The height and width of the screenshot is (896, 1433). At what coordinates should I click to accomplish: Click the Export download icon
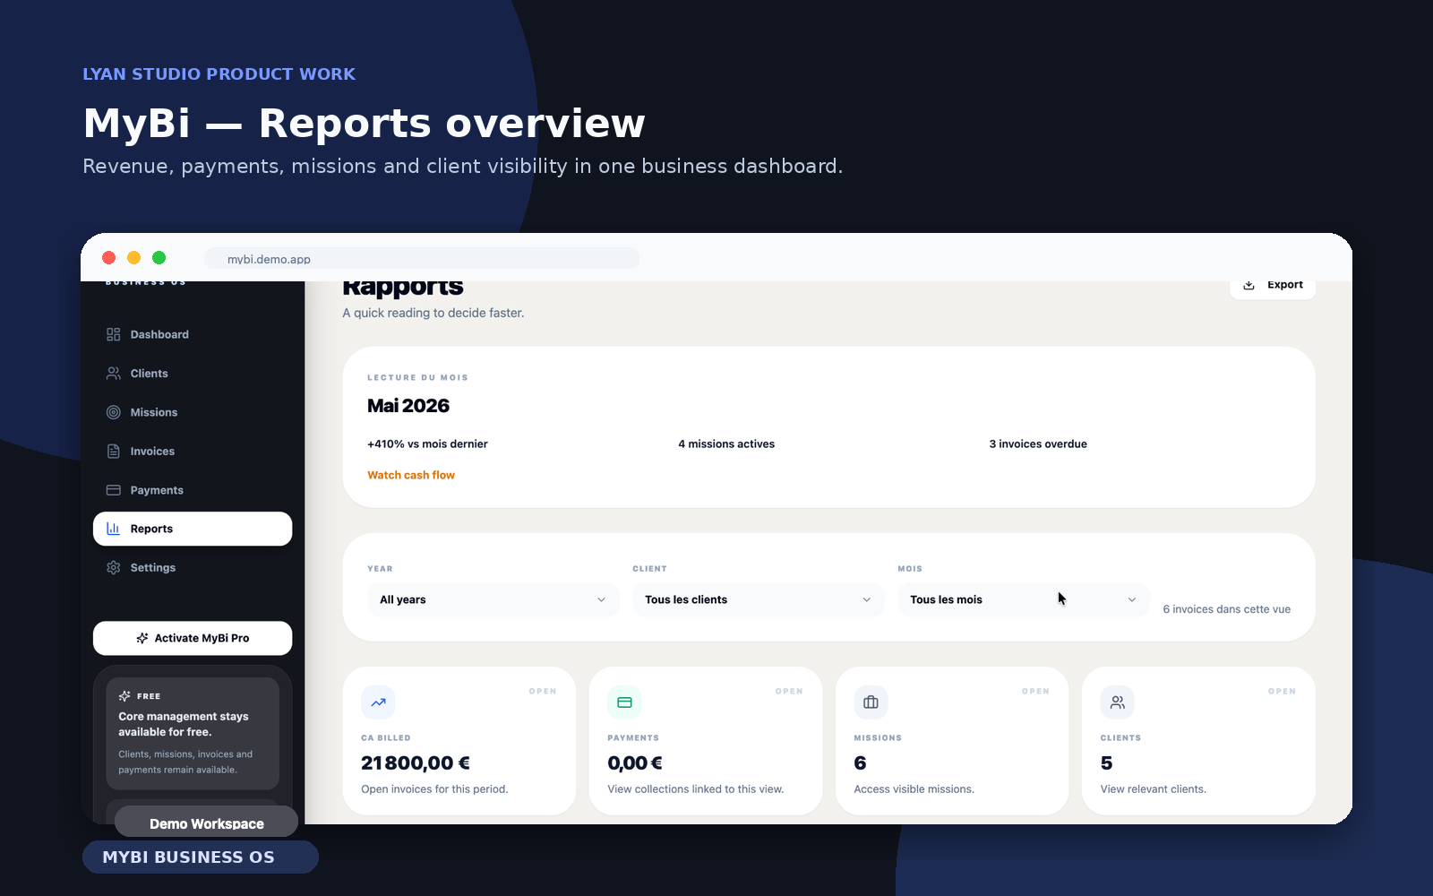[x=1249, y=285]
